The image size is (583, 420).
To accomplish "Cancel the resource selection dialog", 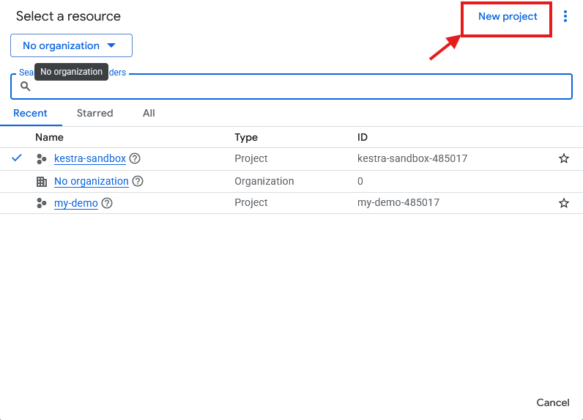I will tap(552, 402).
